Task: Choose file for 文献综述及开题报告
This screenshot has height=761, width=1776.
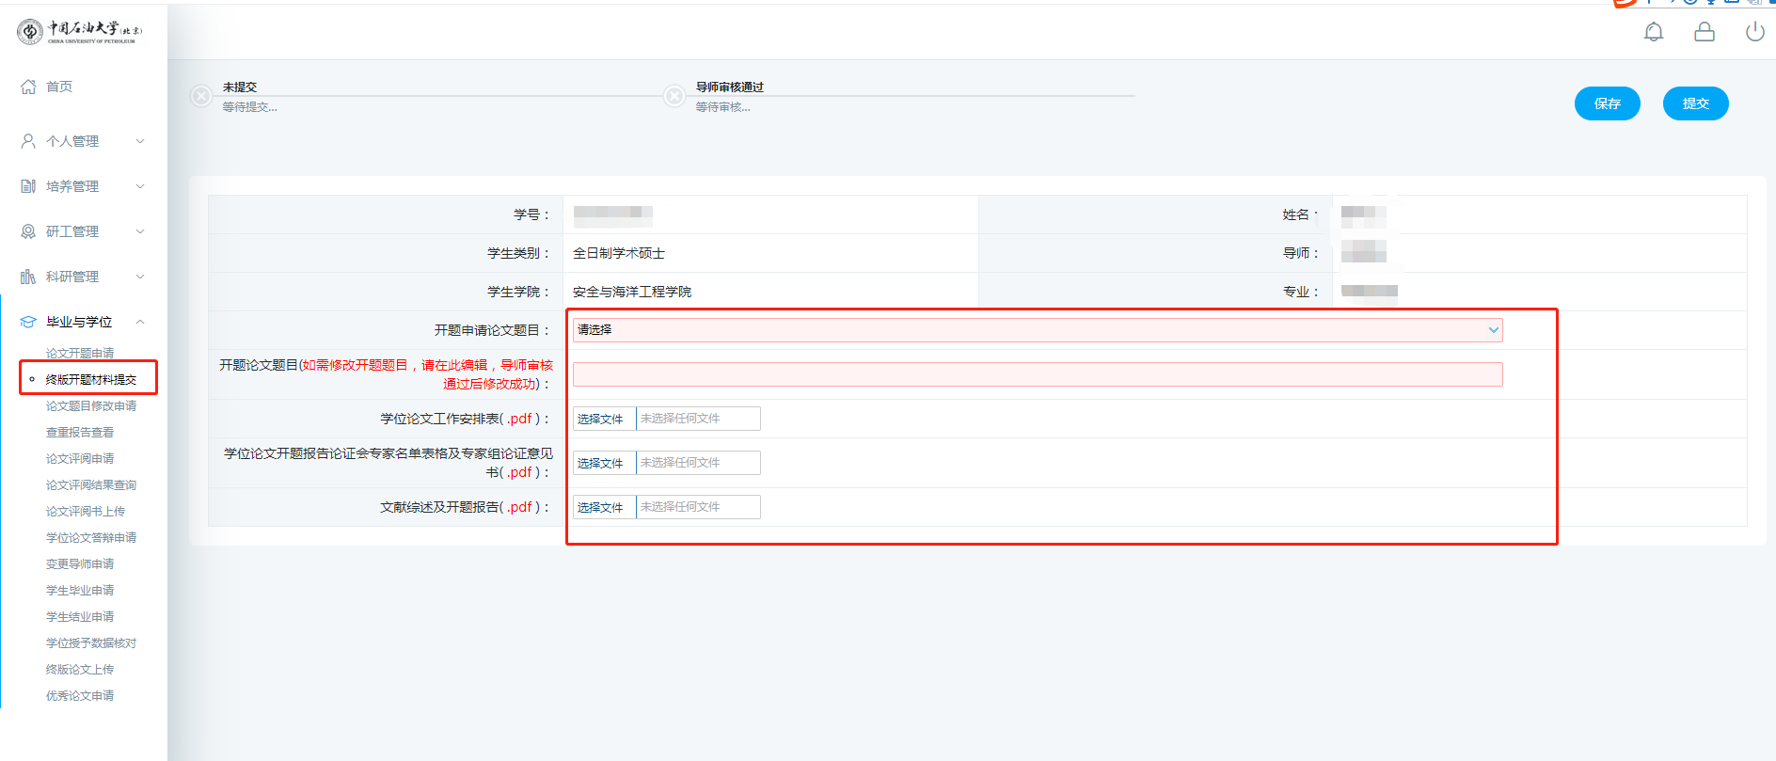Action: [601, 507]
